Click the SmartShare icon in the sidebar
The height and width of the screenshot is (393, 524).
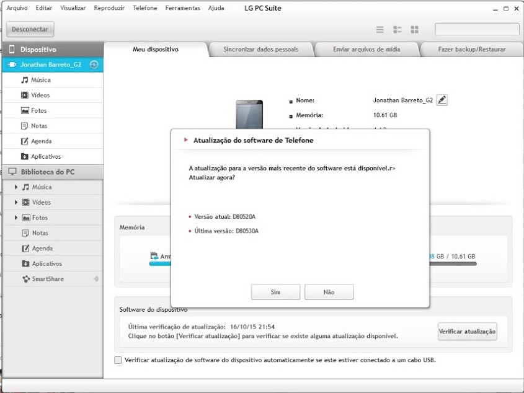click(26, 279)
